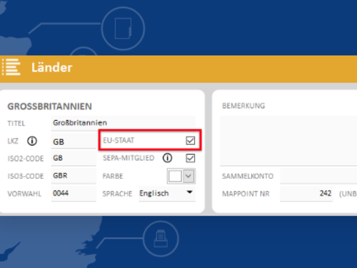
Task: Click the ISO3-Code field with GBR
Action: pyautogui.click(x=74, y=176)
